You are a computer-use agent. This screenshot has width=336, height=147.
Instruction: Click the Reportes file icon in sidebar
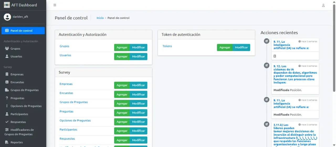7,142
